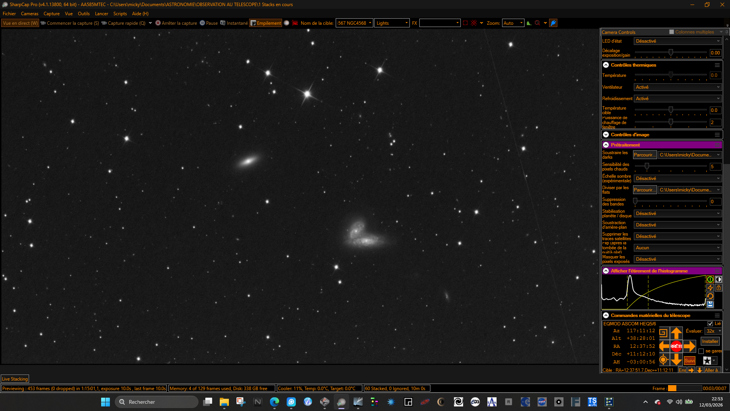Open the Outils menu
The height and width of the screenshot is (411, 730).
point(84,14)
